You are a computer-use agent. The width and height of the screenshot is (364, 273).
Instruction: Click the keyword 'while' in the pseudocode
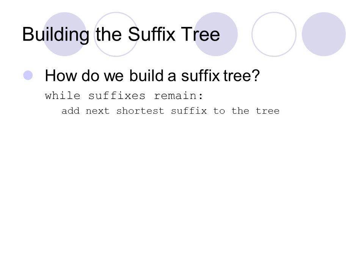(63, 96)
